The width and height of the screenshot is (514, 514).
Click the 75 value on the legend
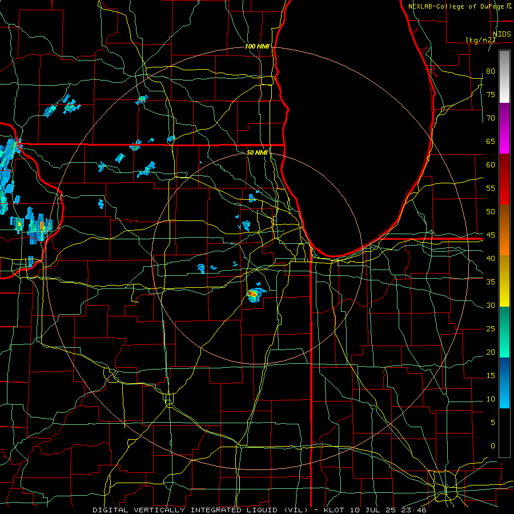pyautogui.click(x=491, y=94)
